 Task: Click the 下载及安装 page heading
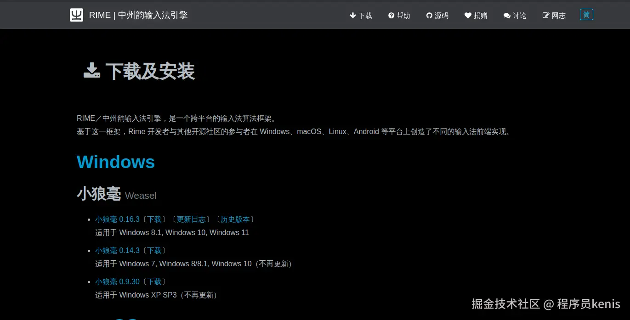150,71
